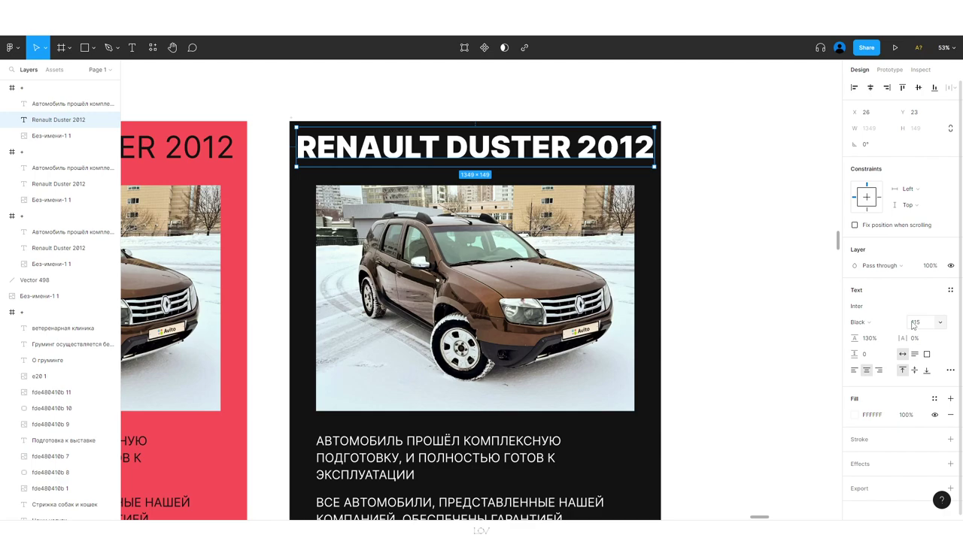963x541 pixels.
Task: Open the Page 1 dropdown
Action: pyautogui.click(x=100, y=70)
